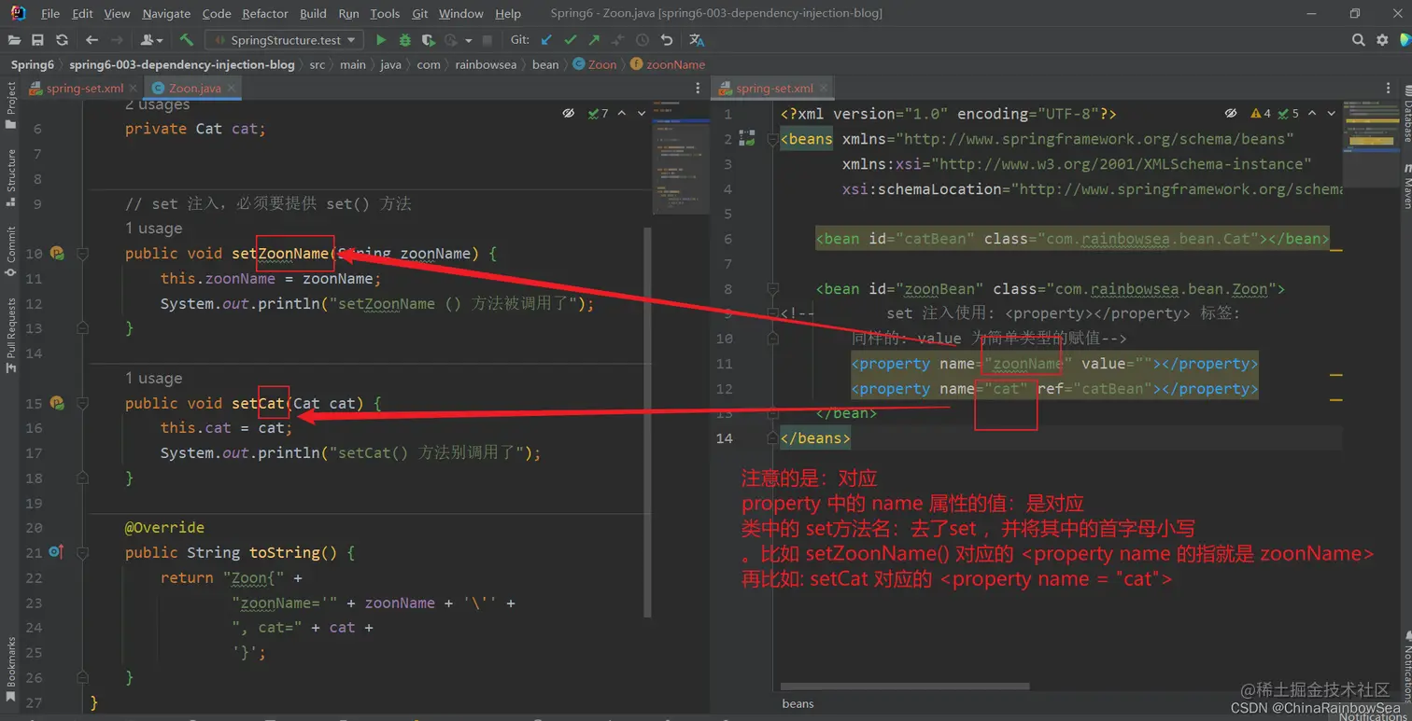Open the translate plugin icon
This screenshot has height=721, width=1412.
coord(697,40)
